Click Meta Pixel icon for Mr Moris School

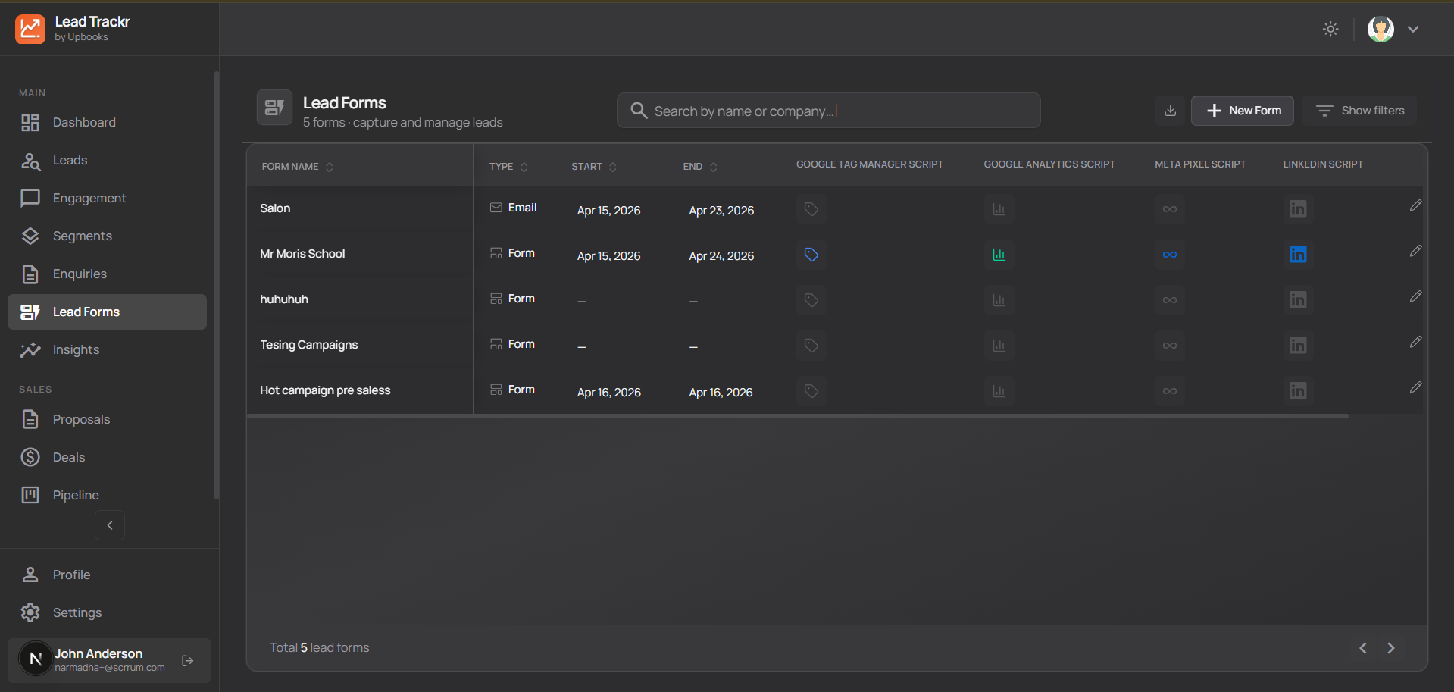pyautogui.click(x=1169, y=255)
